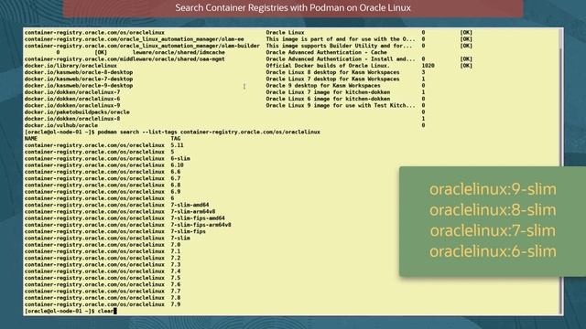The image size is (586, 329).
Task: Select the tag "6.10"
Action: tap(177, 165)
